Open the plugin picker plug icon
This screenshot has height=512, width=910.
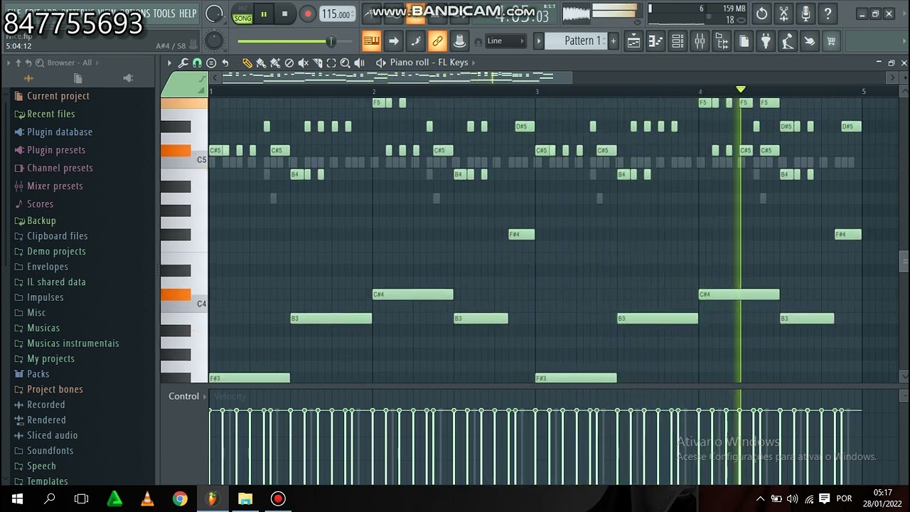pos(766,41)
